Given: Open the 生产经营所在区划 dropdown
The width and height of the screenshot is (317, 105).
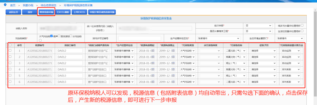Looking at the screenshot, I should pos(219,38).
